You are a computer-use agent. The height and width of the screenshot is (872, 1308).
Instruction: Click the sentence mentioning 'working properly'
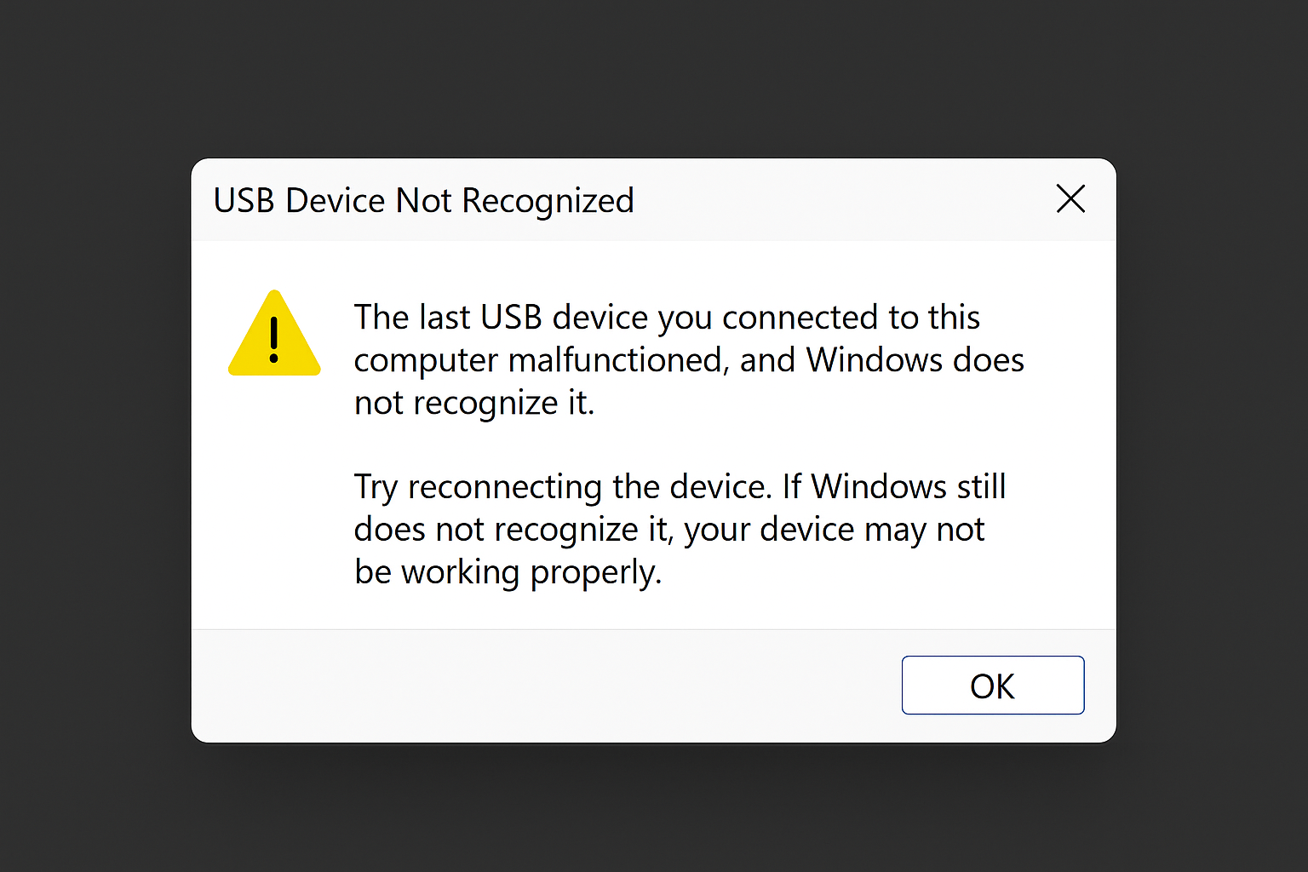coord(508,571)
